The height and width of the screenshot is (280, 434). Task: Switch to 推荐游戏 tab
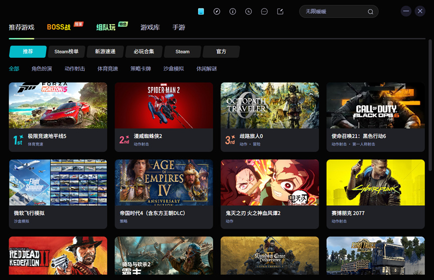click(22, 27)
